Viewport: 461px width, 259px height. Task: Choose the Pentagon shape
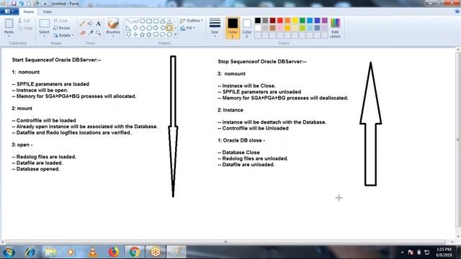click(143, 28)
